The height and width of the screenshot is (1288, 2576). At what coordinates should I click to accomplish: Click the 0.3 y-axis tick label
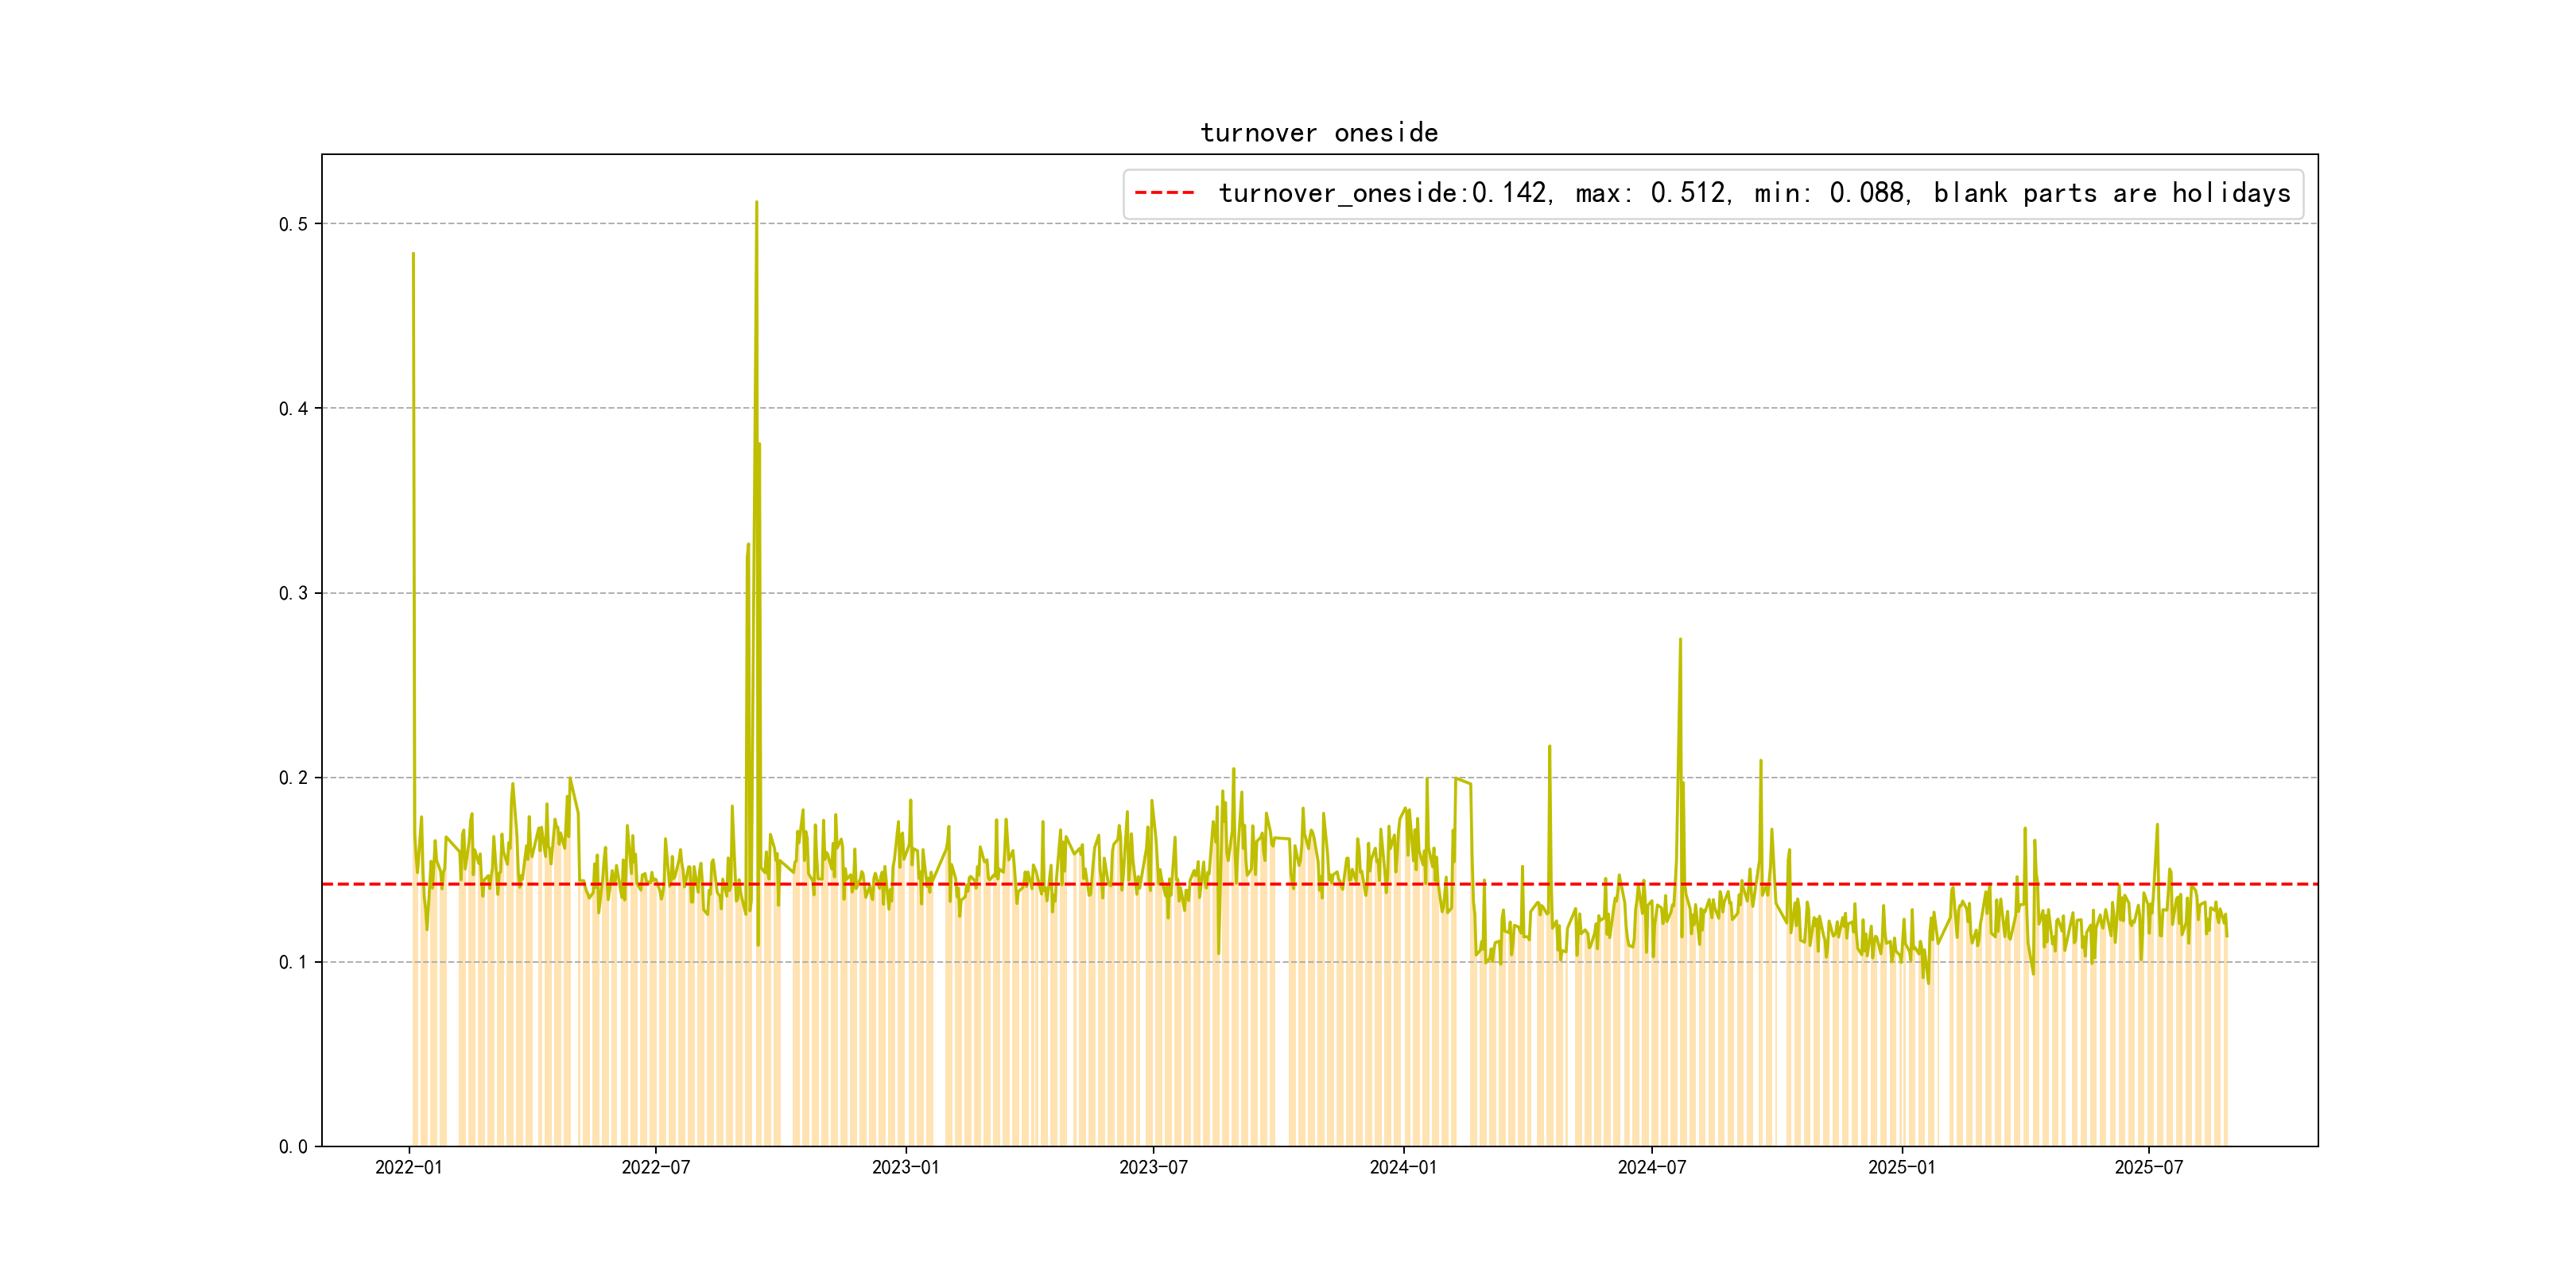(x=293, y=593)
